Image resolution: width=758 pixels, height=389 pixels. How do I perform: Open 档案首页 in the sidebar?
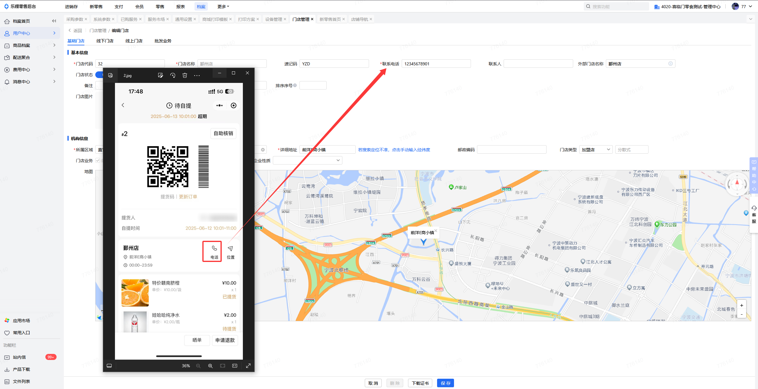[x=21, y=21]
